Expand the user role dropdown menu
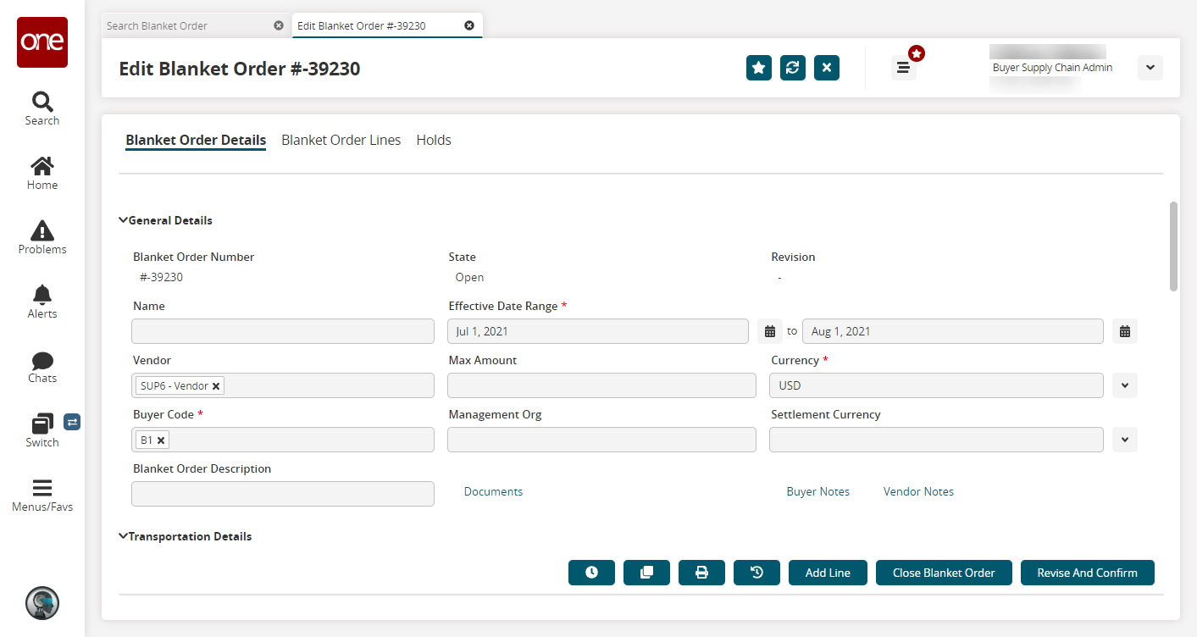 pos(1150,68)
